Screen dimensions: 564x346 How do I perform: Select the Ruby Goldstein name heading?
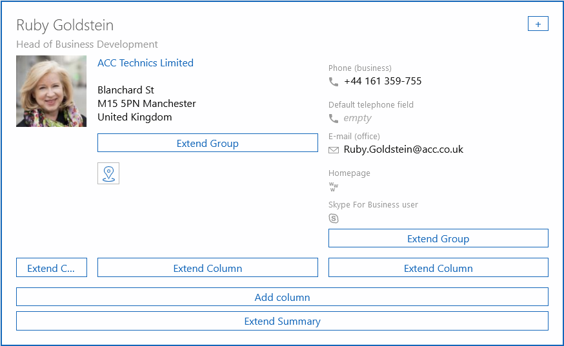tap(65, 25)
